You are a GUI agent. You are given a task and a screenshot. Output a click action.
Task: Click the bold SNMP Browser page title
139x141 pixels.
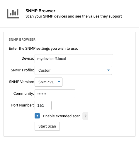pyautogui.click(x=40, y=11)
